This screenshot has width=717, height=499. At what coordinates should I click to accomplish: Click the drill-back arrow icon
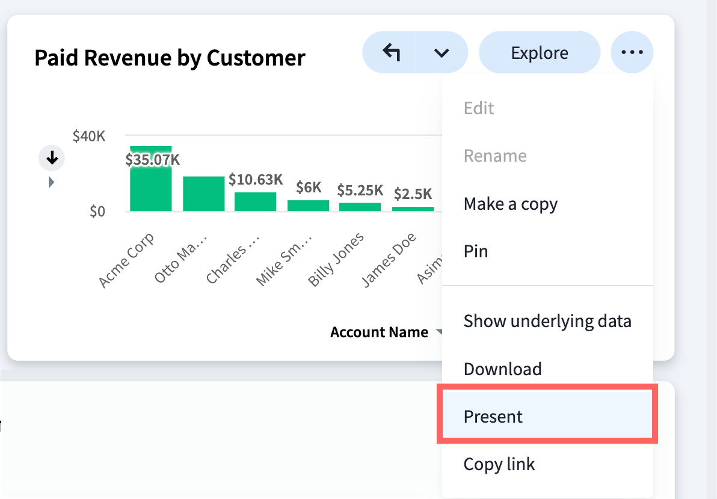pos(392,53)
